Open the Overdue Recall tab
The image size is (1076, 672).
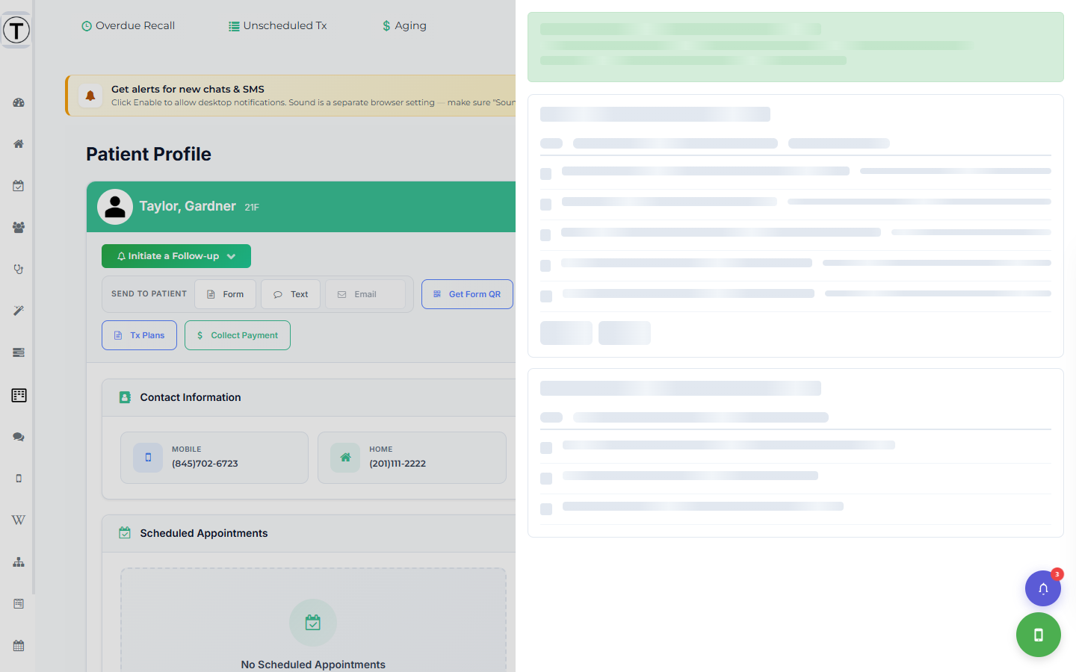pyautogui.click(x=128, y=25)
